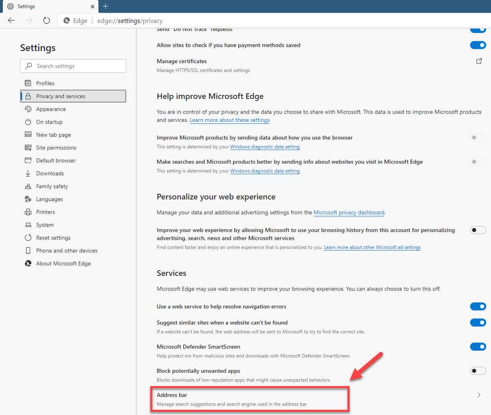The height and width of the screenshot is (415, 491).
Task: Toggle Suggest similar sites switch
Action: 478,323
